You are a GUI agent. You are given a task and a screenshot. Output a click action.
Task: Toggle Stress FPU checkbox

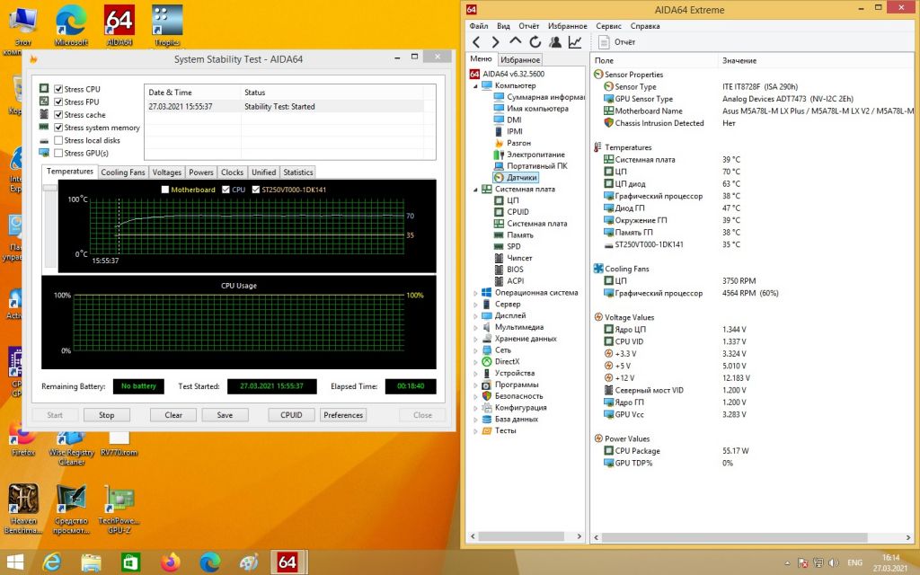(58, 102)
